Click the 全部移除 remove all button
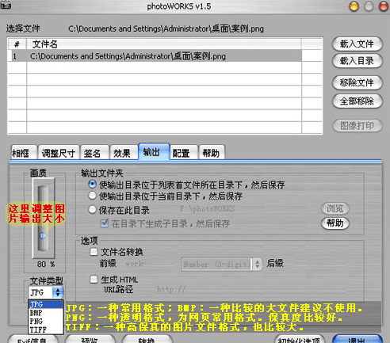Screen dimensions: 390x343 [357, 101]
